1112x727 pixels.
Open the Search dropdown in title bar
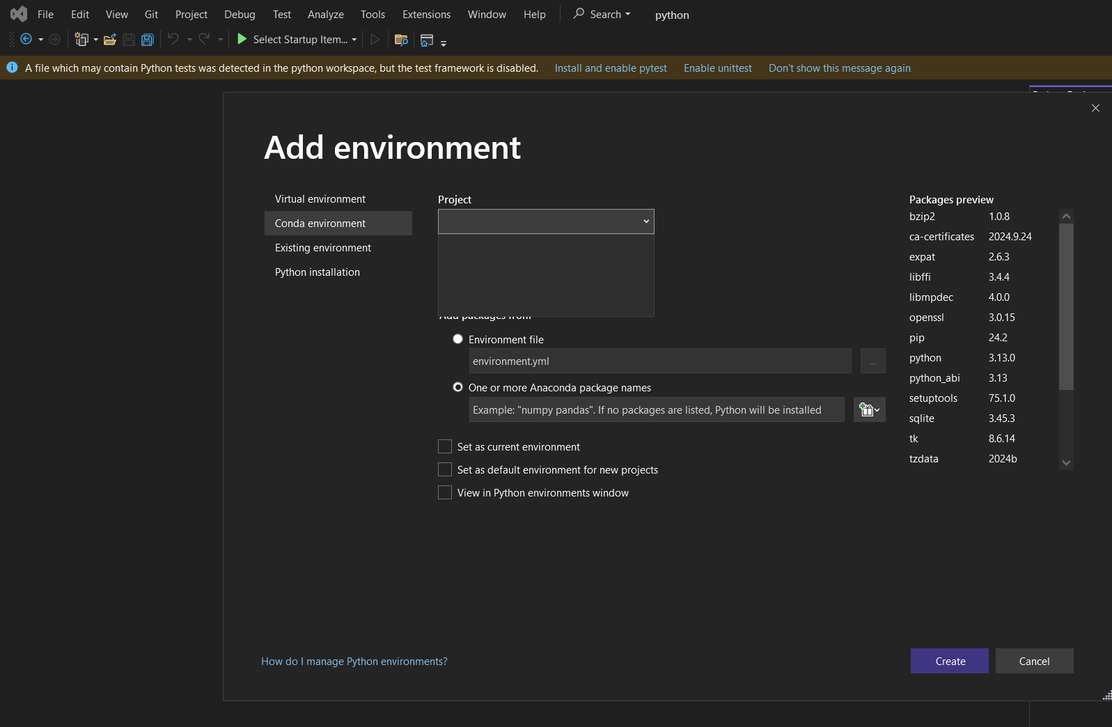(x=628, y=14)
